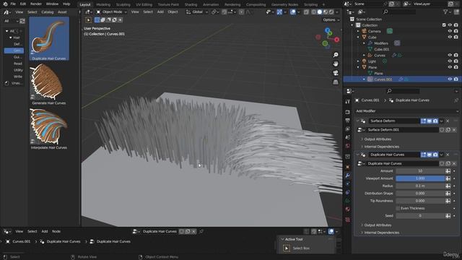Open the viewport Object menu
The width and height of the screenshot is (462, 260).
173,12
